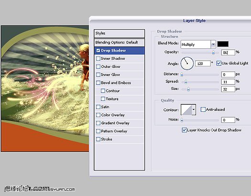
Task: Open the contour curve thumbnail picker
Action: (x=186, y=109)
